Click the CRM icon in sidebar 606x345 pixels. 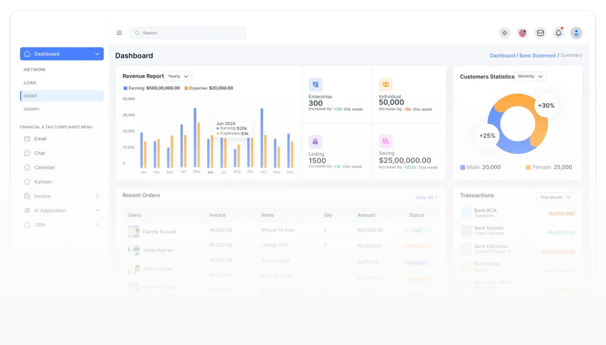pos(27,224)
